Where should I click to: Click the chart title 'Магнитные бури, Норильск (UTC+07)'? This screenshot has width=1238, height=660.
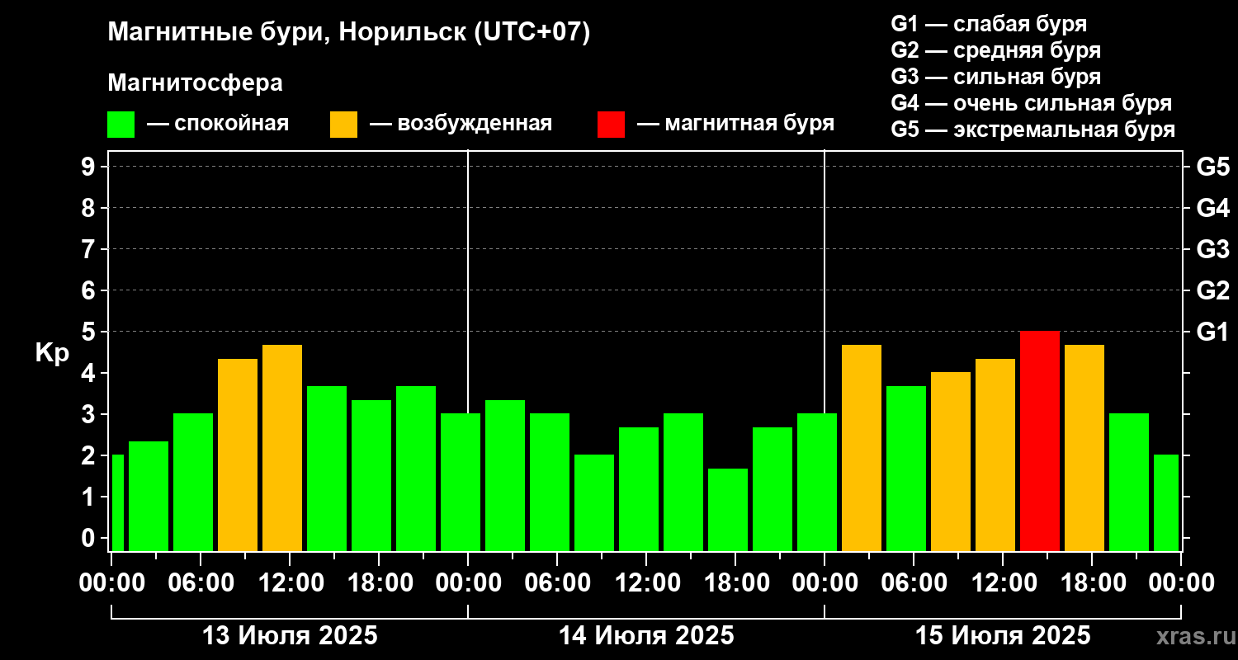pos(349,33)
